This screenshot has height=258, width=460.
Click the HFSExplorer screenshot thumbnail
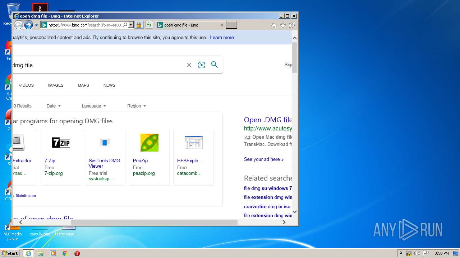coord(193,143)
